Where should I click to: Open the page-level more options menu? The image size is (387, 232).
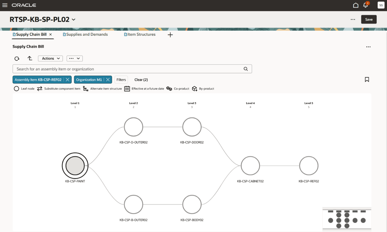point(353,19)
